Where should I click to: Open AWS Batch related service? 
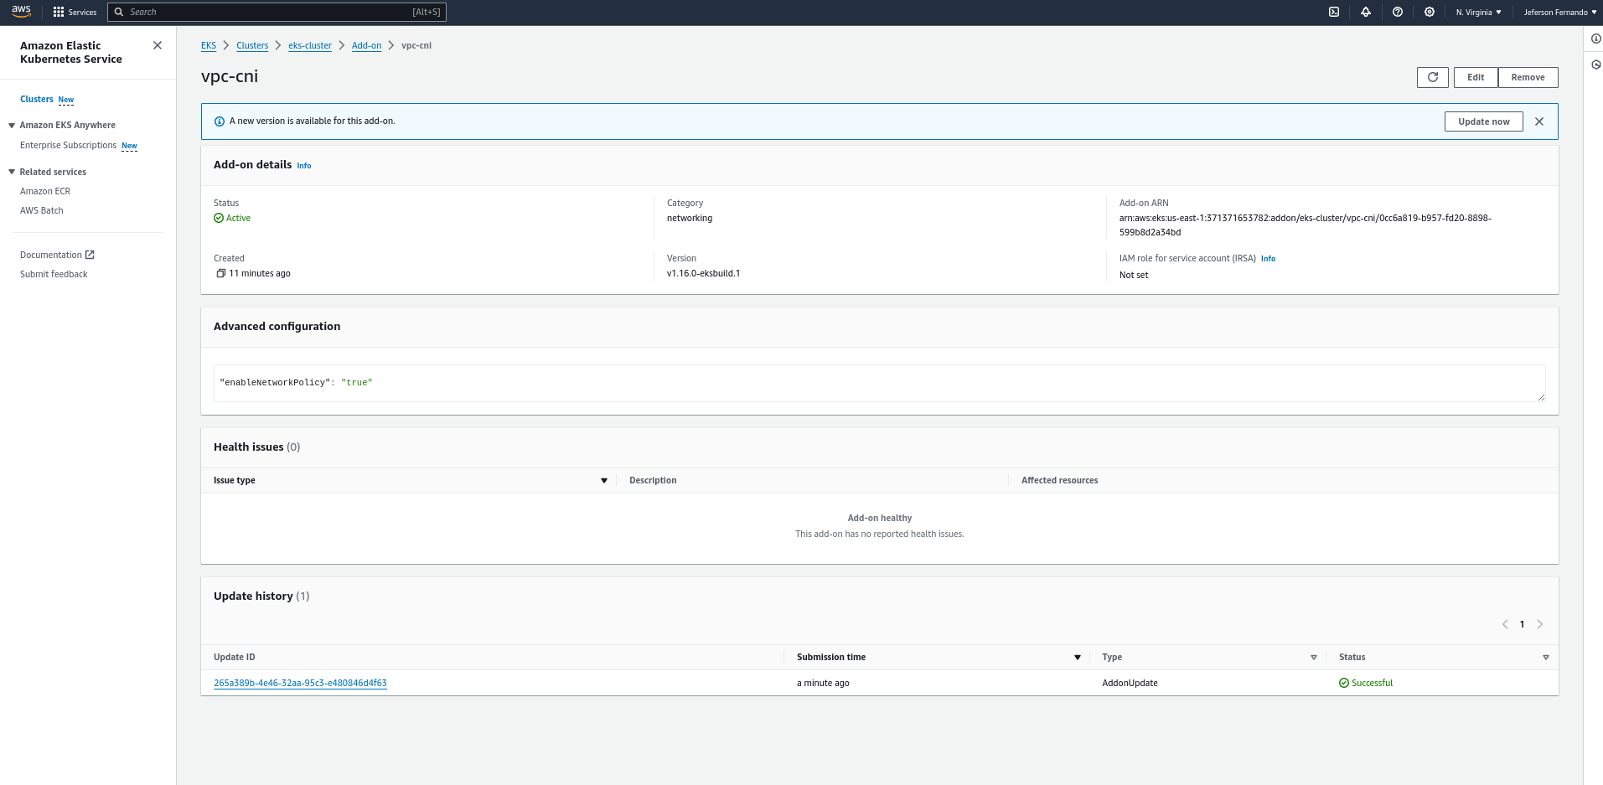(x=42, y=210)
